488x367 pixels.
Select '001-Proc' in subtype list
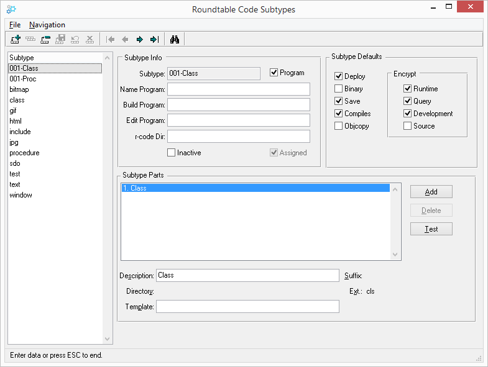(55, 79)
